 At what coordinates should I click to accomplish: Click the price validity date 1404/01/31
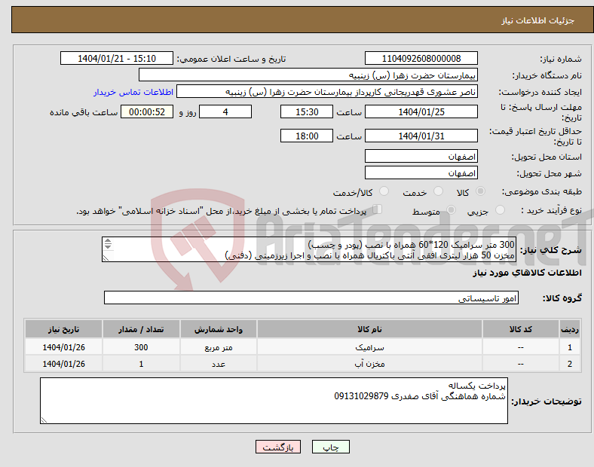click(421, 136)
